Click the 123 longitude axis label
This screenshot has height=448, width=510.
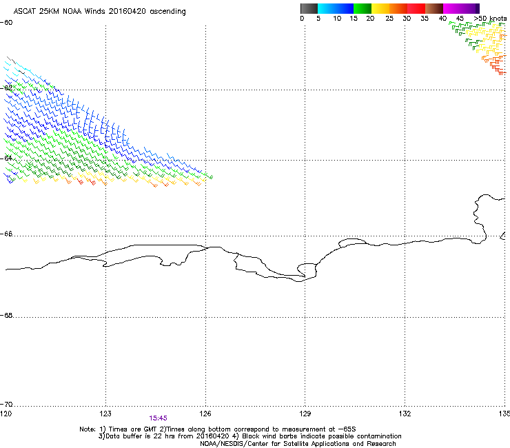105,414
